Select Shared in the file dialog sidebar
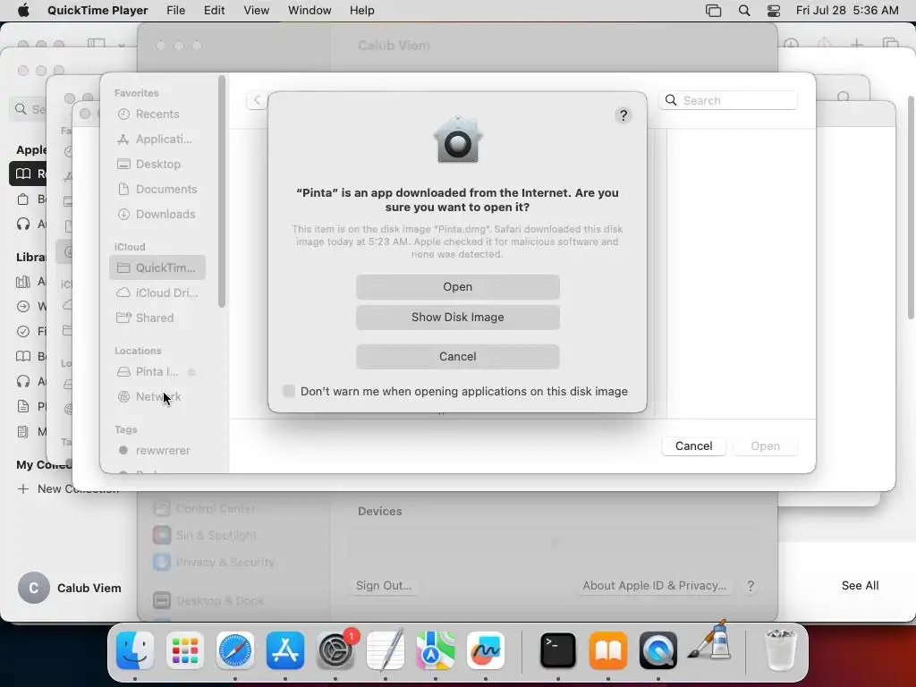916x687 pixels. coord(157,318)
